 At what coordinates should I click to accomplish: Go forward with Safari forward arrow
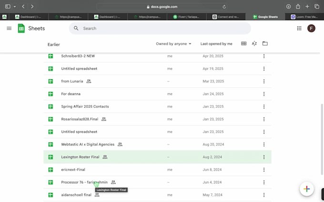click(32, 7)
